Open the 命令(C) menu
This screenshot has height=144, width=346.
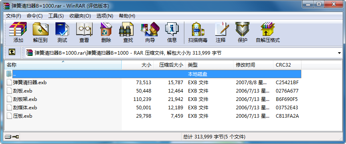(35, 16)
